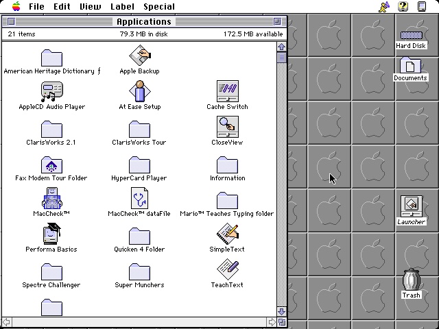Viewport: 439px width, 329px height.
Task: Click the window resize box
Action: (282, 321)
